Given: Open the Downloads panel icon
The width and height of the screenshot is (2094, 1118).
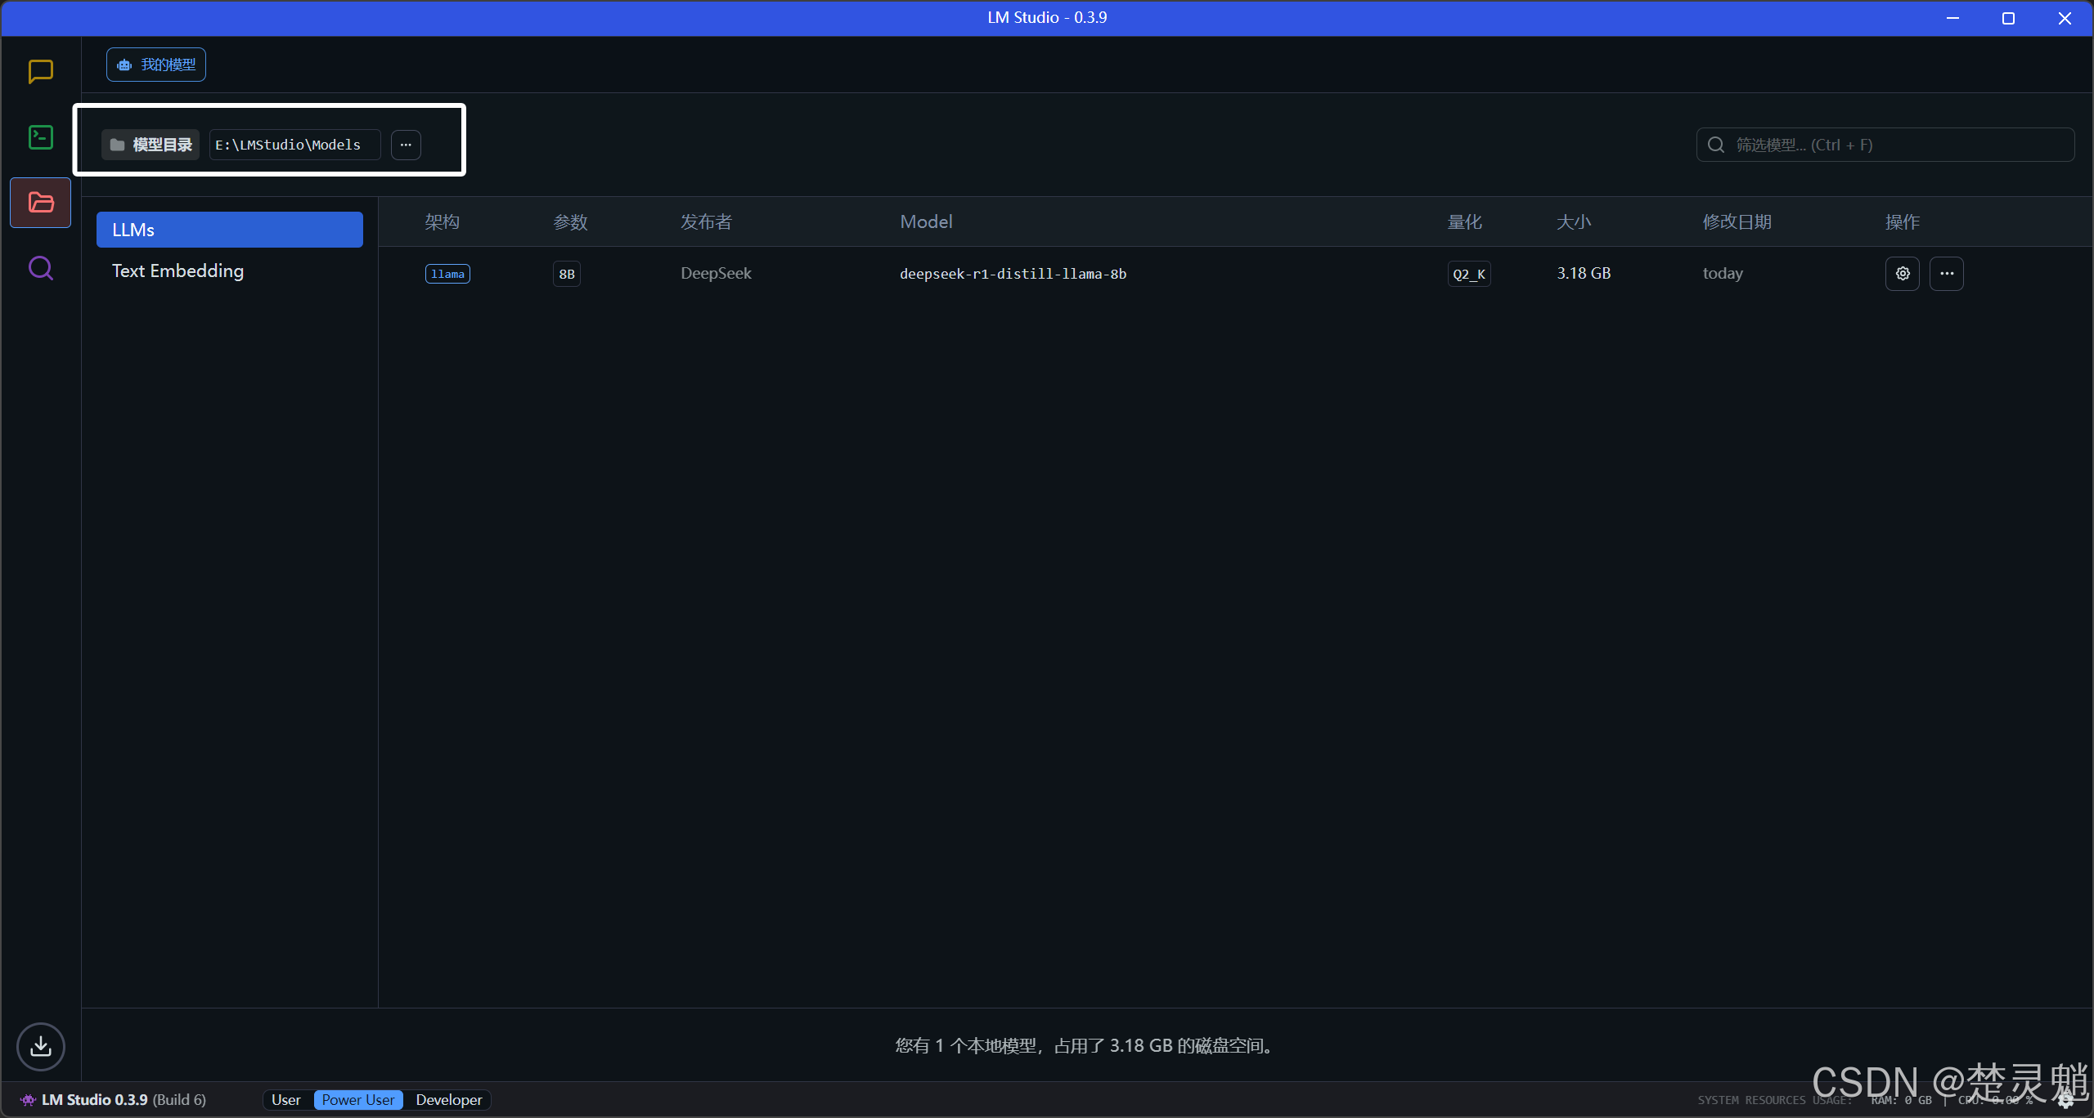Looking at the screenshot, I should tap(40, 1046).
